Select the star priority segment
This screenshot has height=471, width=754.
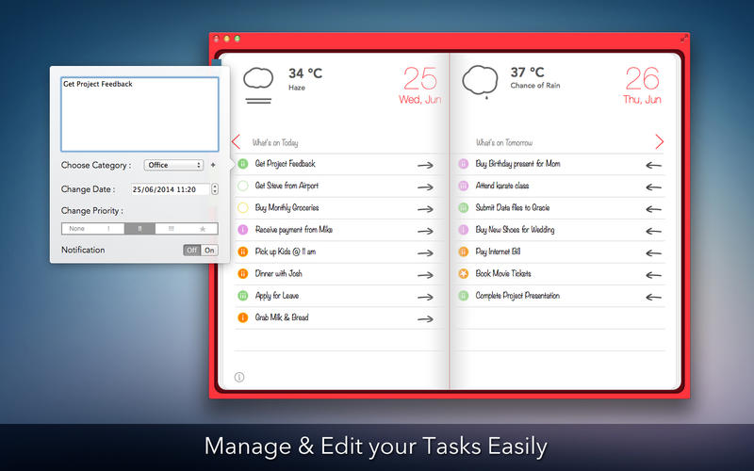coord(203,228)
